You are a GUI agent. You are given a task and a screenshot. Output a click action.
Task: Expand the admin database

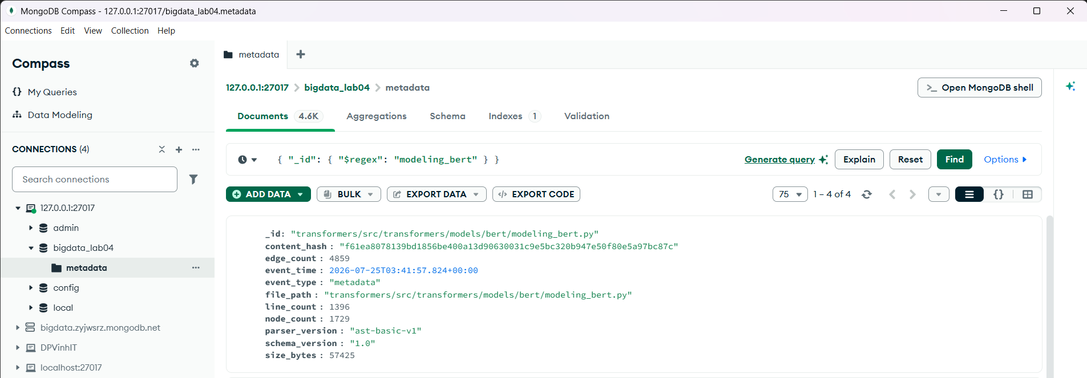coord(31,227)
